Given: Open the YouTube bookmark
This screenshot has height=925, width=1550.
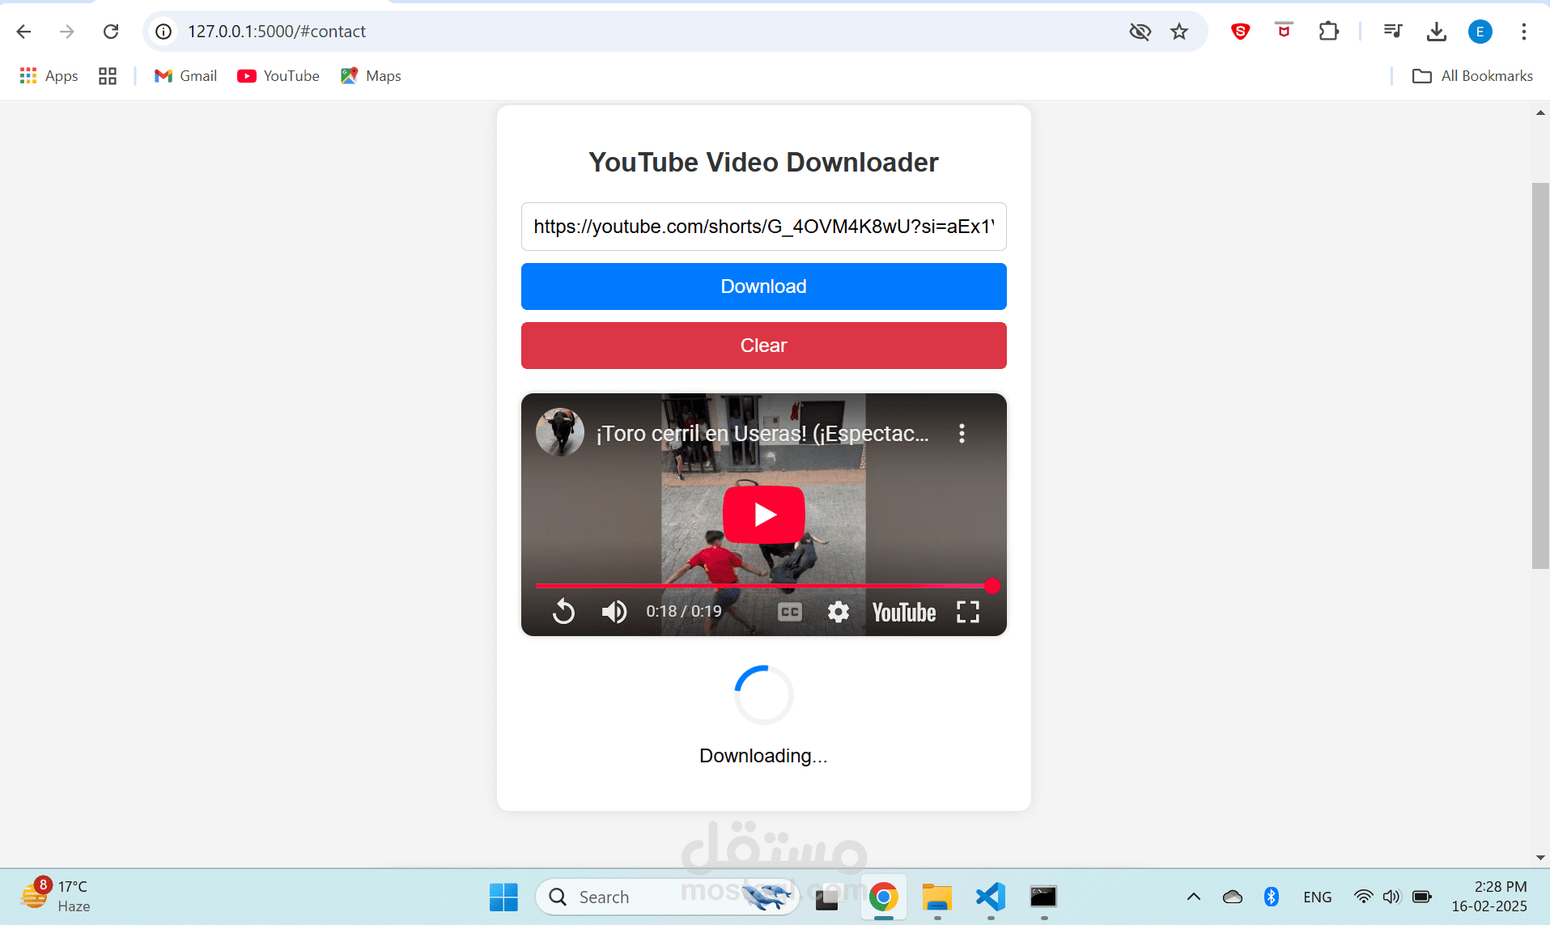Looking at the screenshot, I should [278, 76].
